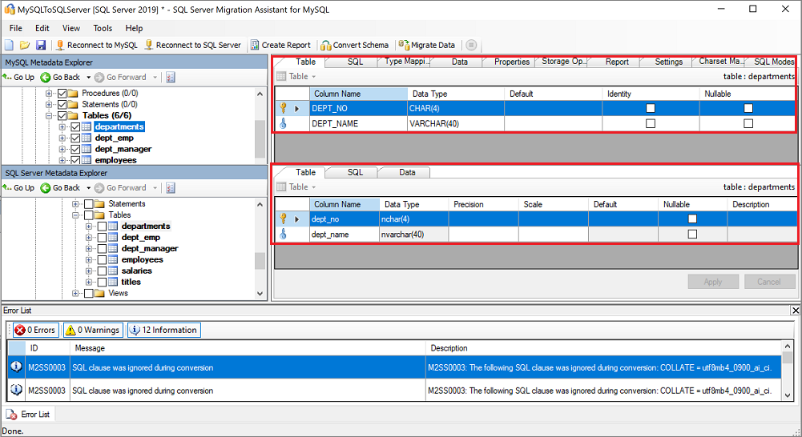The height and width of the screenshot is (437, 802).
Task: Click Go Up in SQL Server Metadata Explorer
Action: [18, 188]
